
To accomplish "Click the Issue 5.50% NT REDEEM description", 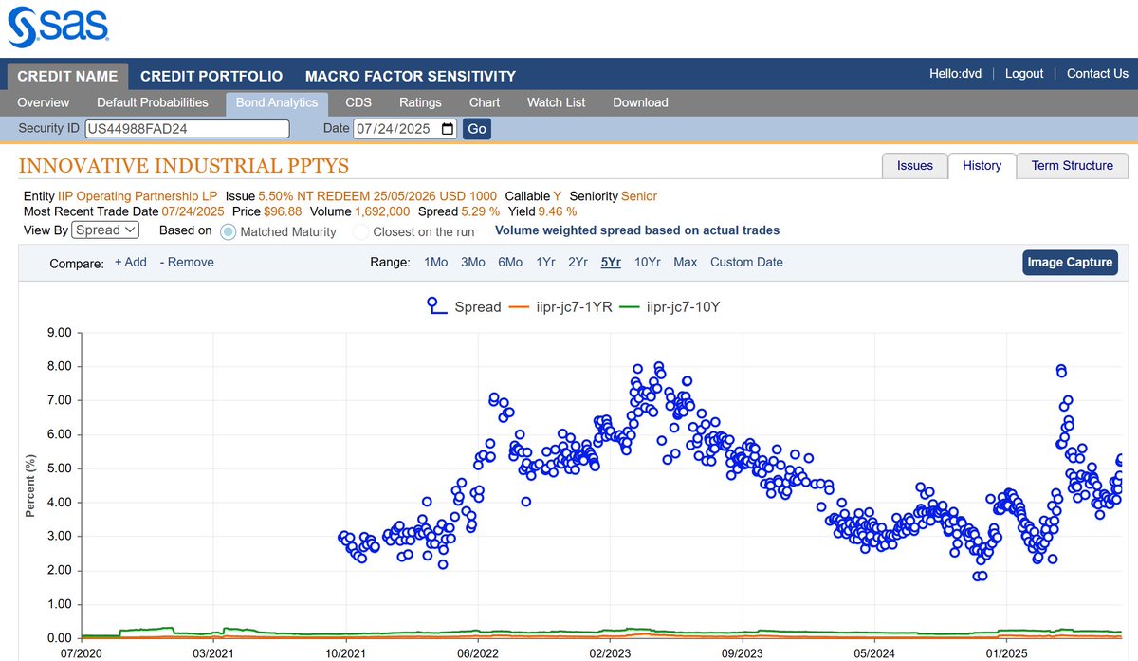I will pos(377,196).
